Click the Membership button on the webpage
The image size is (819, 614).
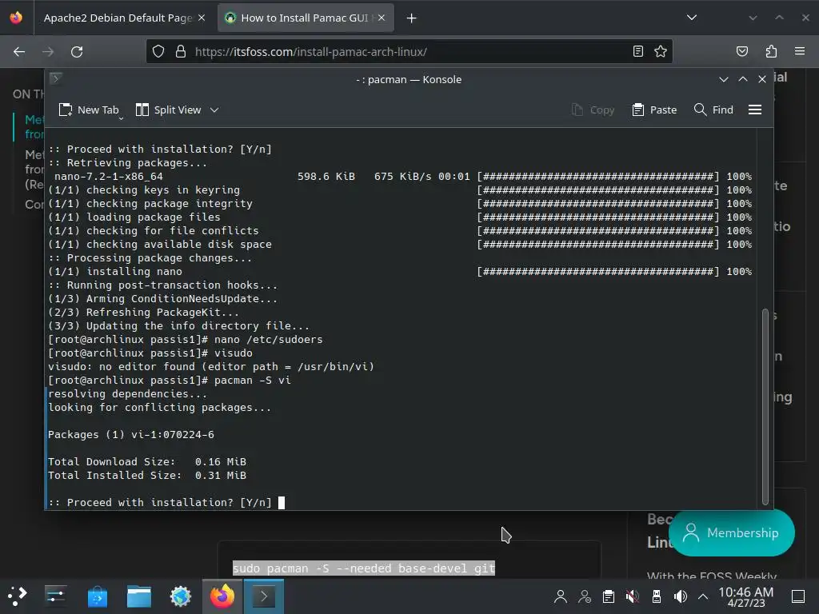[732, 532]
